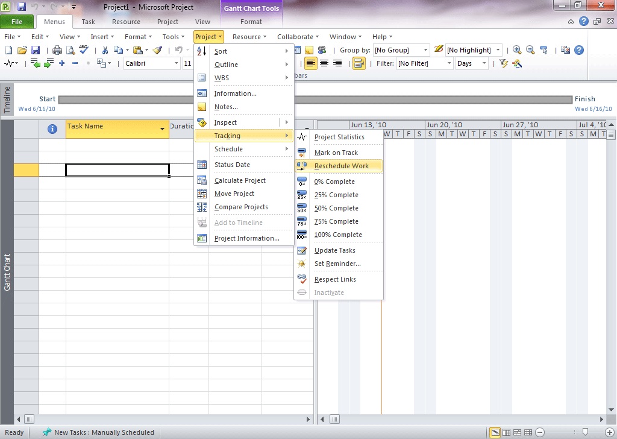617x439 pixels.
Task: Click the Format Painter brush icon
Action: (x=157, y=50)
